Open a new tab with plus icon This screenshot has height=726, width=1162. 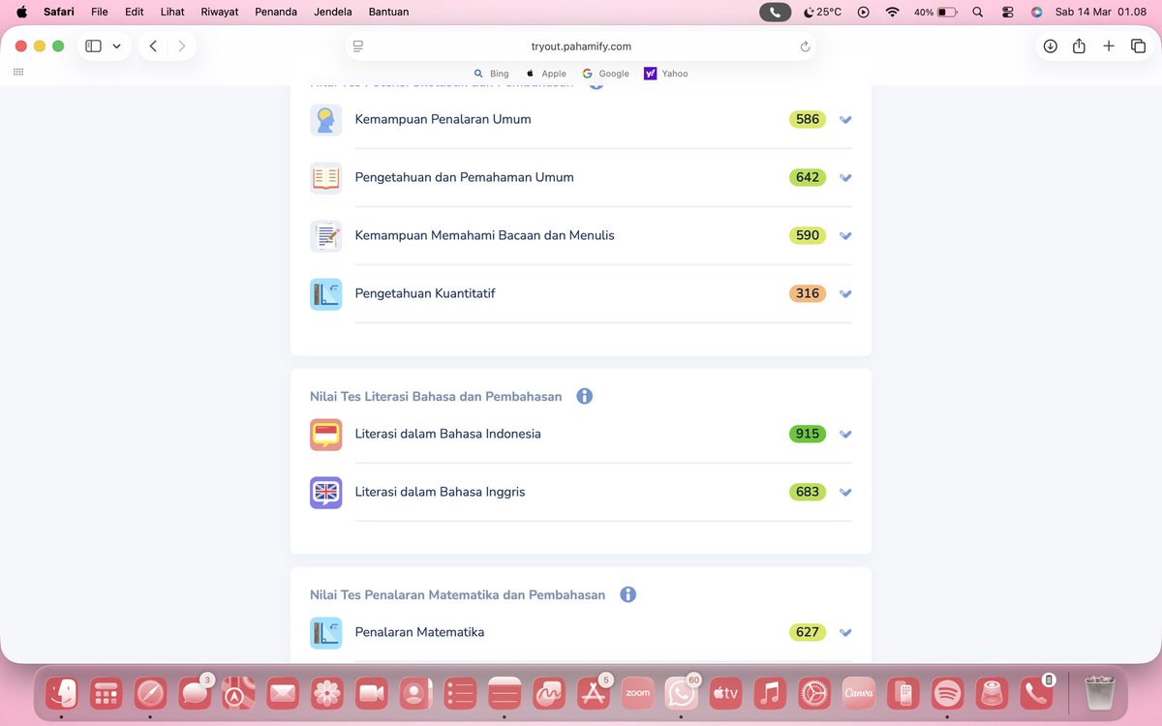click(1109, 45)
